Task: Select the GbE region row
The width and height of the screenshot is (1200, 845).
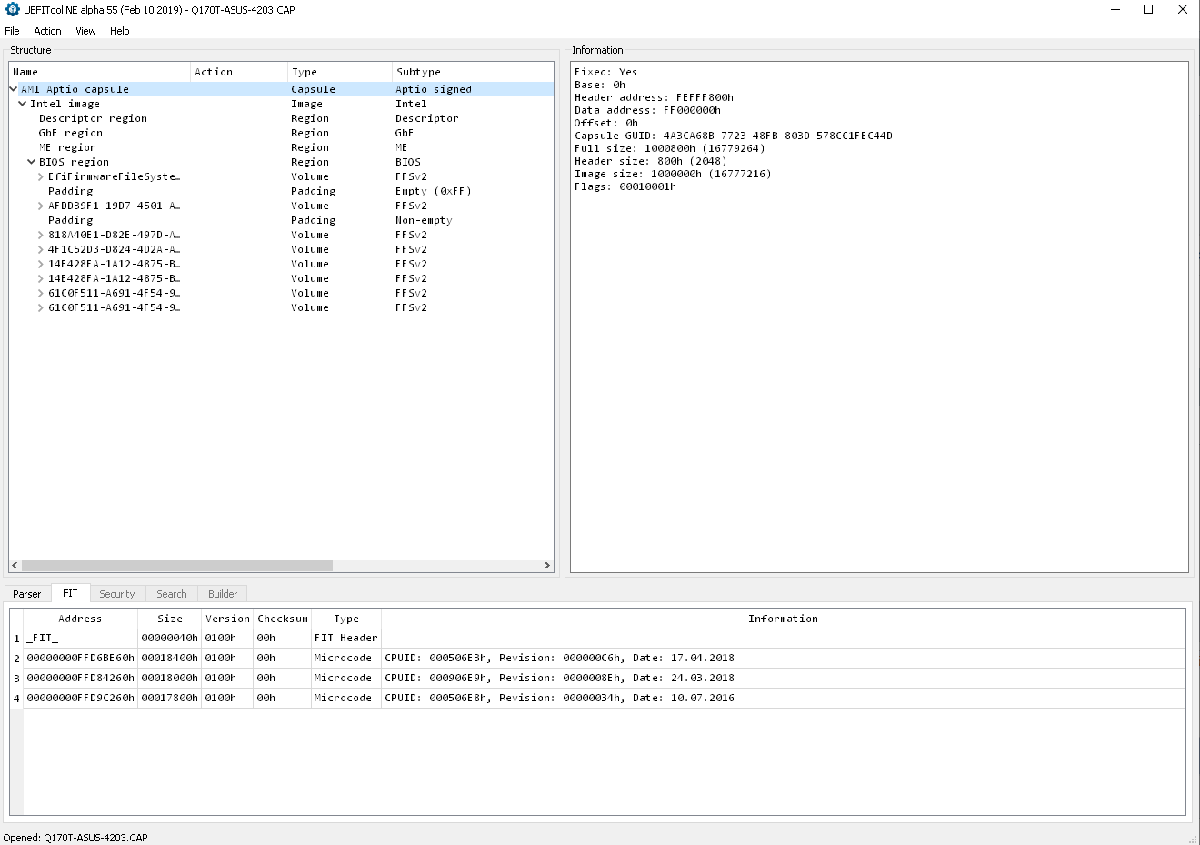Action: (x=281, y=133)
